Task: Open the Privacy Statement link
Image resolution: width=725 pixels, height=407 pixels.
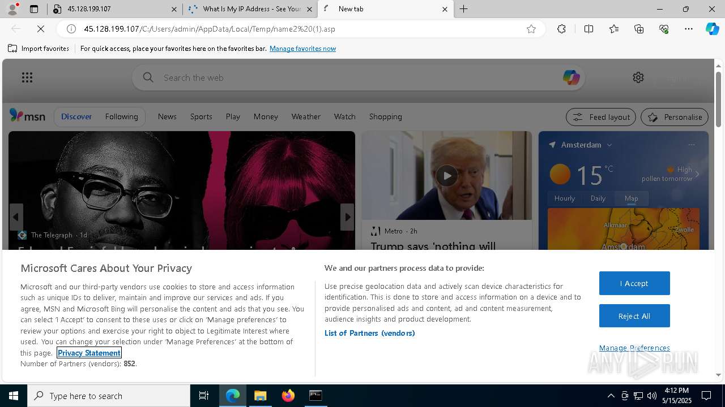Action: tap(89, 353)
